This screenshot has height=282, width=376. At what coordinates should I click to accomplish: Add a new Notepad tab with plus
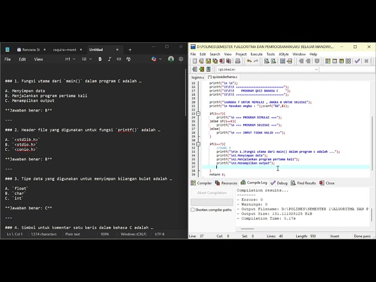tap(130, 49)
